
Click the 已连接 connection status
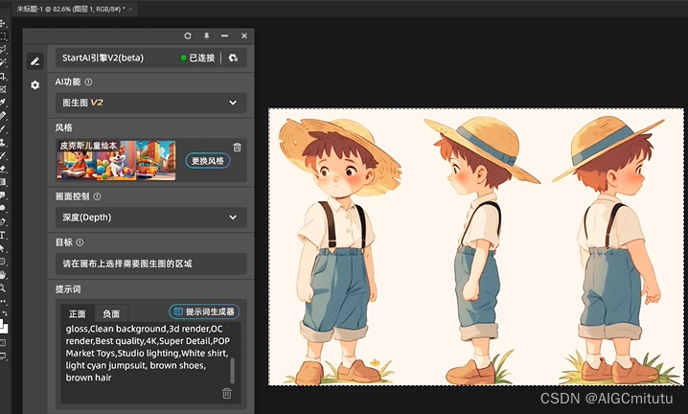[x=198, y=57]
